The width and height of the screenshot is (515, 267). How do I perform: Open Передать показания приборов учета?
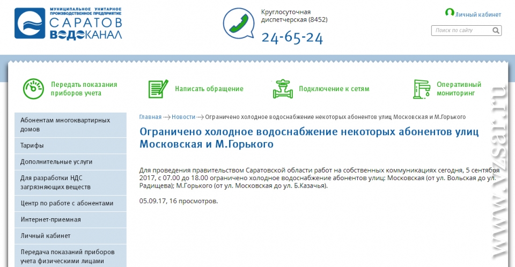click(x=84, y=89)
